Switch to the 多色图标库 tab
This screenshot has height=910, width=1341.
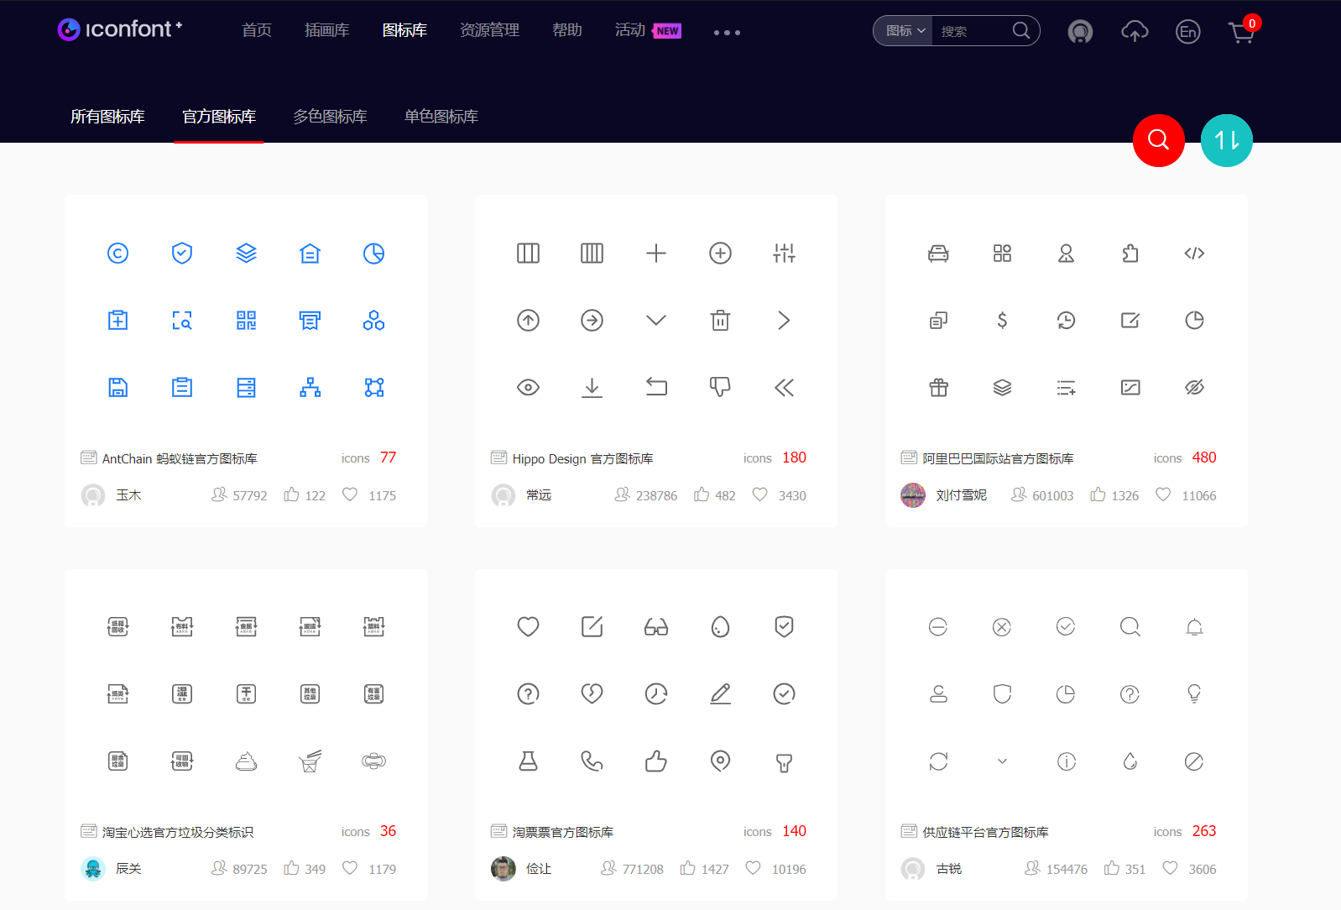(x=330, y=117)
